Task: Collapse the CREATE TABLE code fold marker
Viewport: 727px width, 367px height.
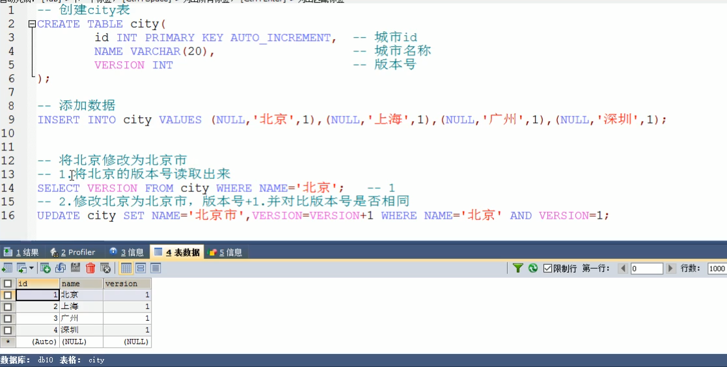Action: (32, 23)
